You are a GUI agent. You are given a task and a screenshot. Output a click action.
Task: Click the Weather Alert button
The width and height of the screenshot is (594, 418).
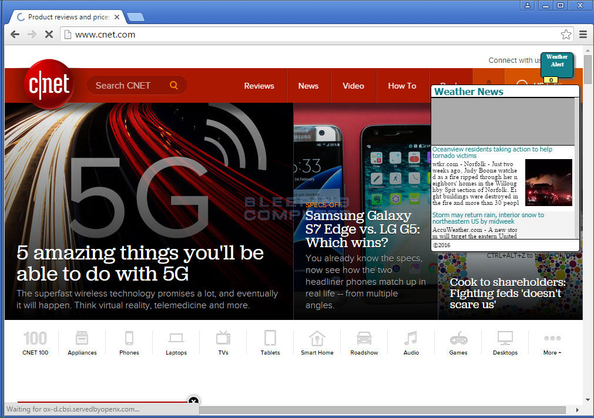coord(557,65)
